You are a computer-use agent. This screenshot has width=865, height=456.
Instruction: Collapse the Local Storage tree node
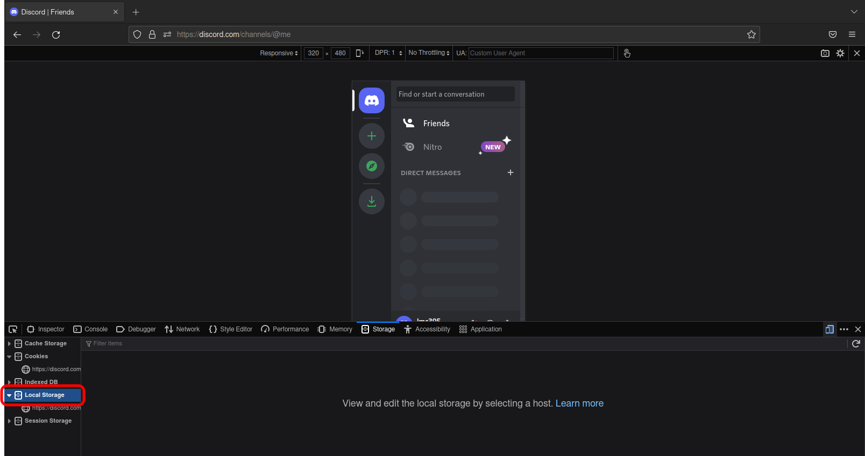point(9,395)
